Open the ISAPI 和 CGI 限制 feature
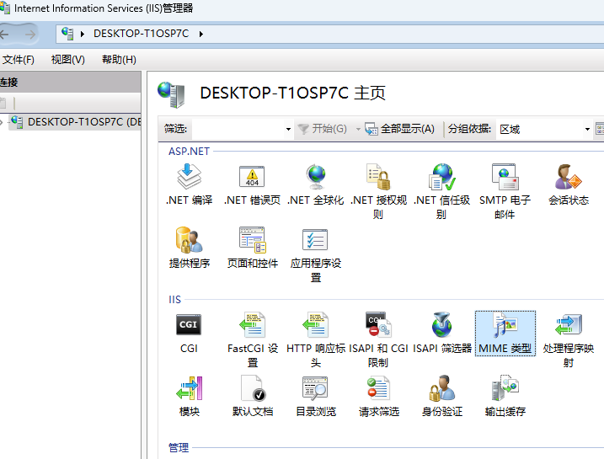Screen dimensions: 604x459 378,340
